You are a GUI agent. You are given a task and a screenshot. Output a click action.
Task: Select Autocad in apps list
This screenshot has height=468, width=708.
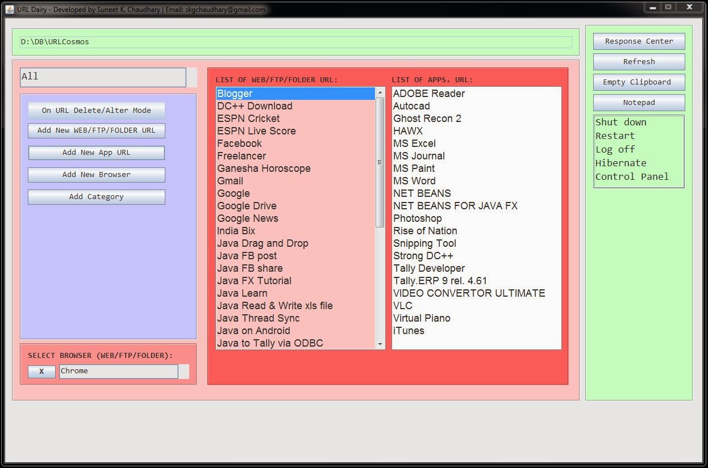click(476, 106)
